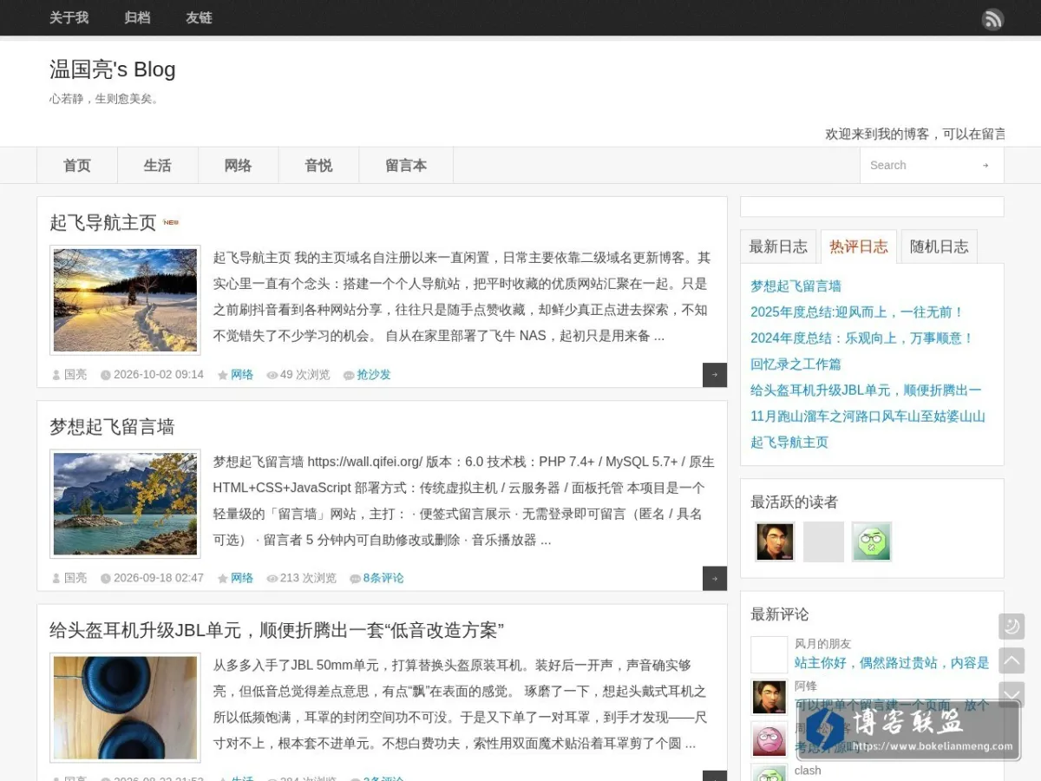1041x781 pixels.
Task: Click the 温国亮's Blog site title
Action: (x=113, y=69)
